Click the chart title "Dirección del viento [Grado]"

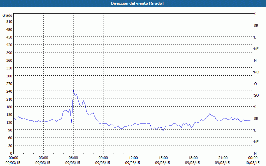click(x=137, y=3)
